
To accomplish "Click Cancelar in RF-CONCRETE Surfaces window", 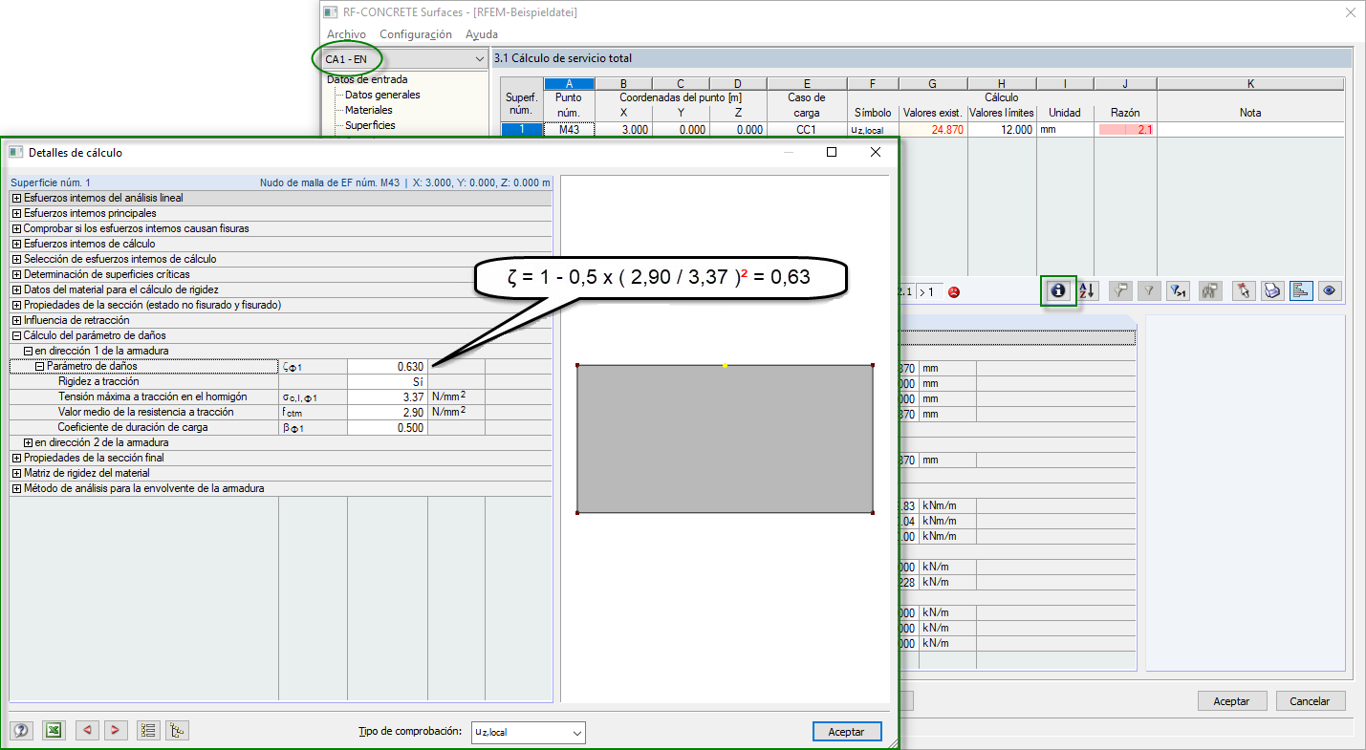I will coord(1310,701).
